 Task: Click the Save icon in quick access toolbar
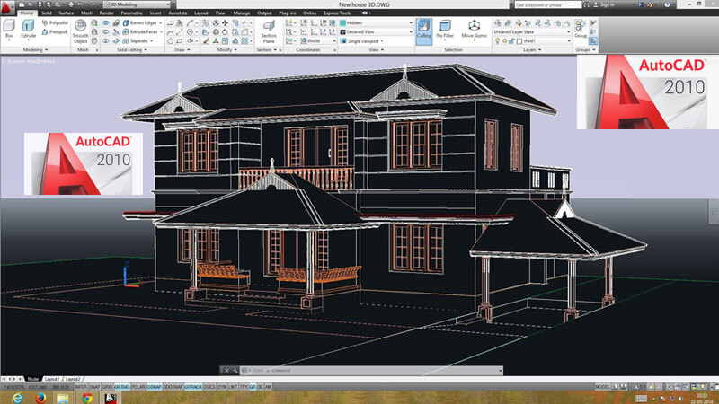pyautogui.click(x=40, y=4)
